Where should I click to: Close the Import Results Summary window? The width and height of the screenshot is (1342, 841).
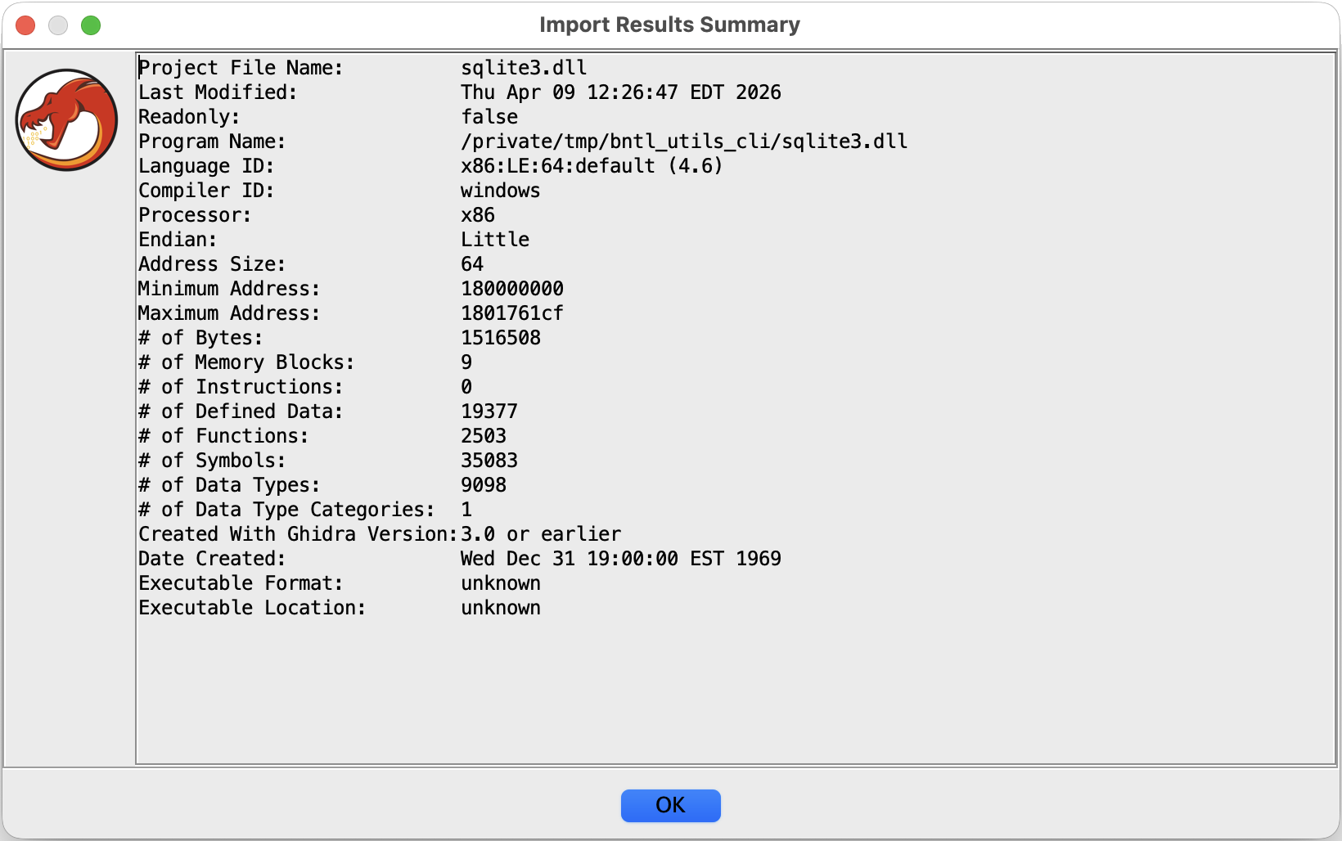click(x=25, y=25)
